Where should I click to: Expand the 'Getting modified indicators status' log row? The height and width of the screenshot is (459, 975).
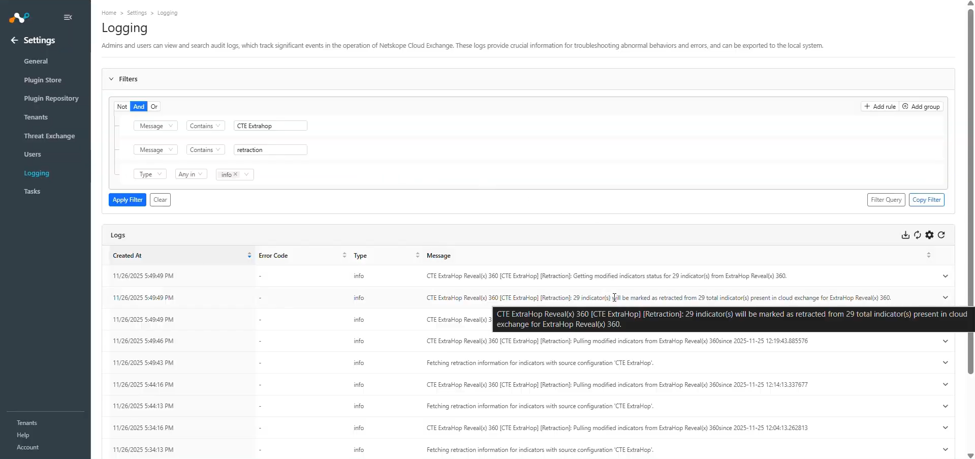[945, 276]
